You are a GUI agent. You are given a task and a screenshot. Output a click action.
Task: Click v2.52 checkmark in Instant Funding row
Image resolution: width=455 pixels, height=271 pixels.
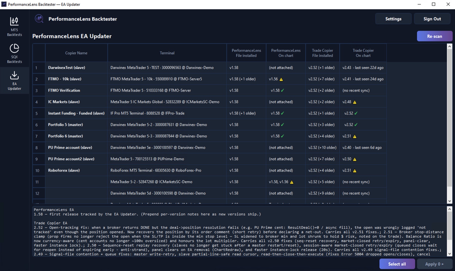point(356,113)
